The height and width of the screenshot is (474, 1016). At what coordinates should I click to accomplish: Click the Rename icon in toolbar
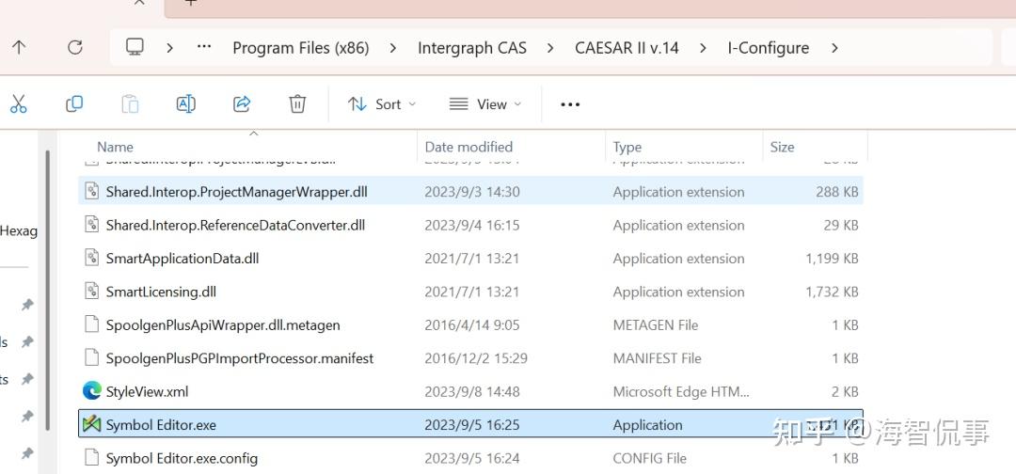click(x=186, y=104)
